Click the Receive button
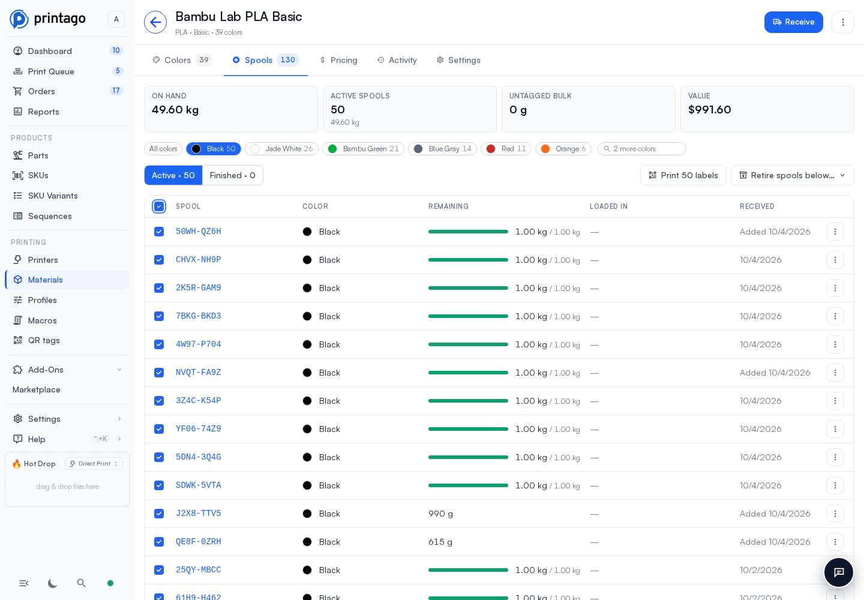 [x=794, y=22]
